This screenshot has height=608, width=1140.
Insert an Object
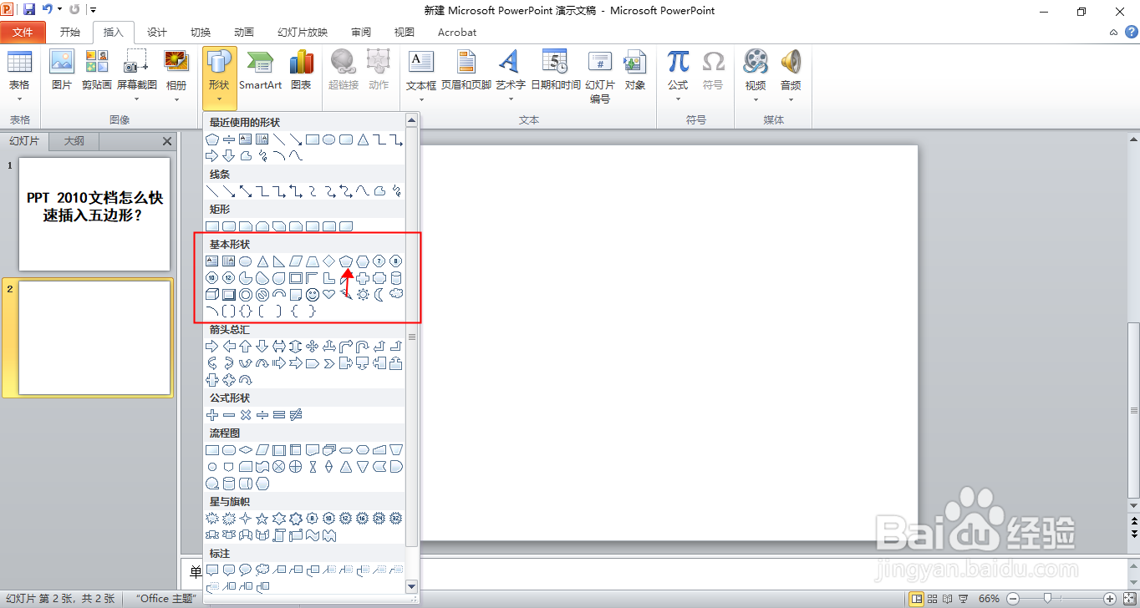coord(635,70)
